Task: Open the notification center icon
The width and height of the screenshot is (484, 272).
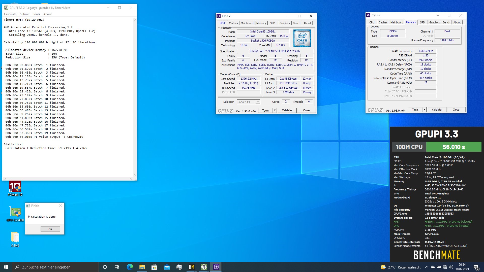Action: coord(476,267)
